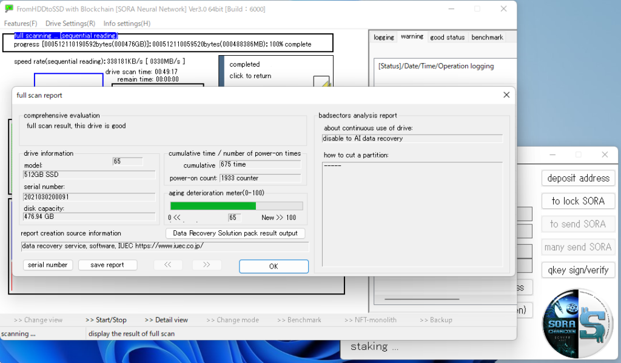Click the 'completed click to return' panel
Screen dimensions: 621x363
(x=276, y=70)
